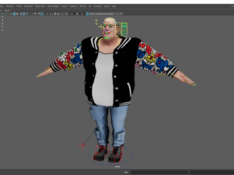Click the persp camera label
Image resolution: width=234 pixels, height=175 pixels.
point(117,167)
